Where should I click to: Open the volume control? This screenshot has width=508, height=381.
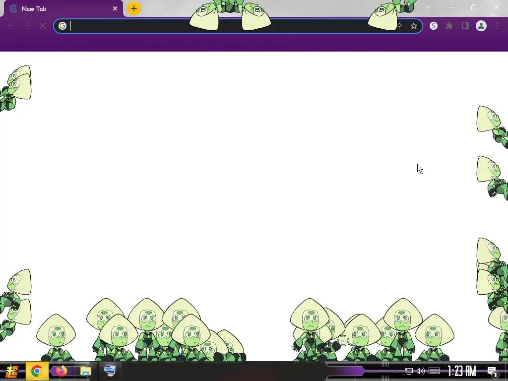pyautogui.click(x=421, y=371)
